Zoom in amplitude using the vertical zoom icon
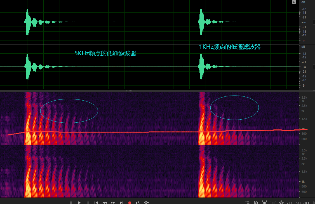This screenshot has height=204, width=315. point(248,203)
